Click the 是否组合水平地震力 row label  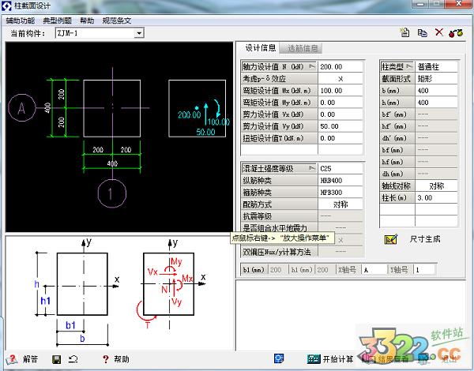click(x=279, y=228)
